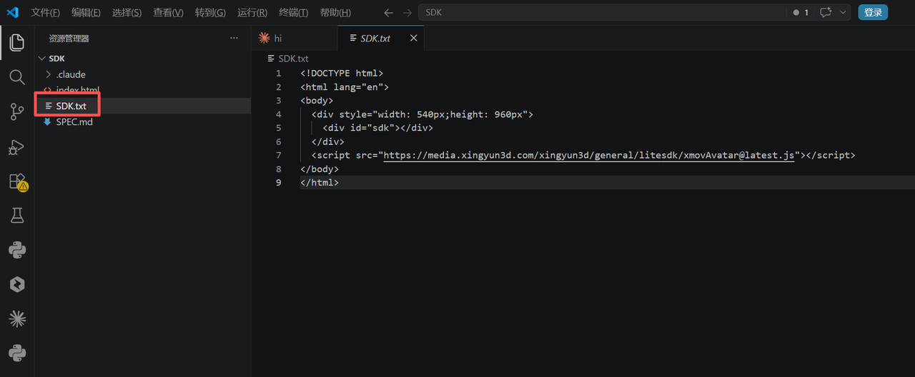
Task: Click line number 9 in gutter
Action: [x=279, y=182]
